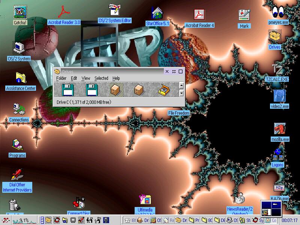The width and height of the screenshot is (300, 225).
Task: Open the Help menu in Drives window
Action: 116,78
